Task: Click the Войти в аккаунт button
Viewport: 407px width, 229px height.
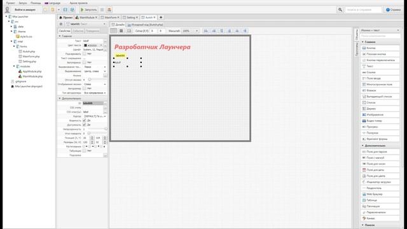Action: point(25,10)
